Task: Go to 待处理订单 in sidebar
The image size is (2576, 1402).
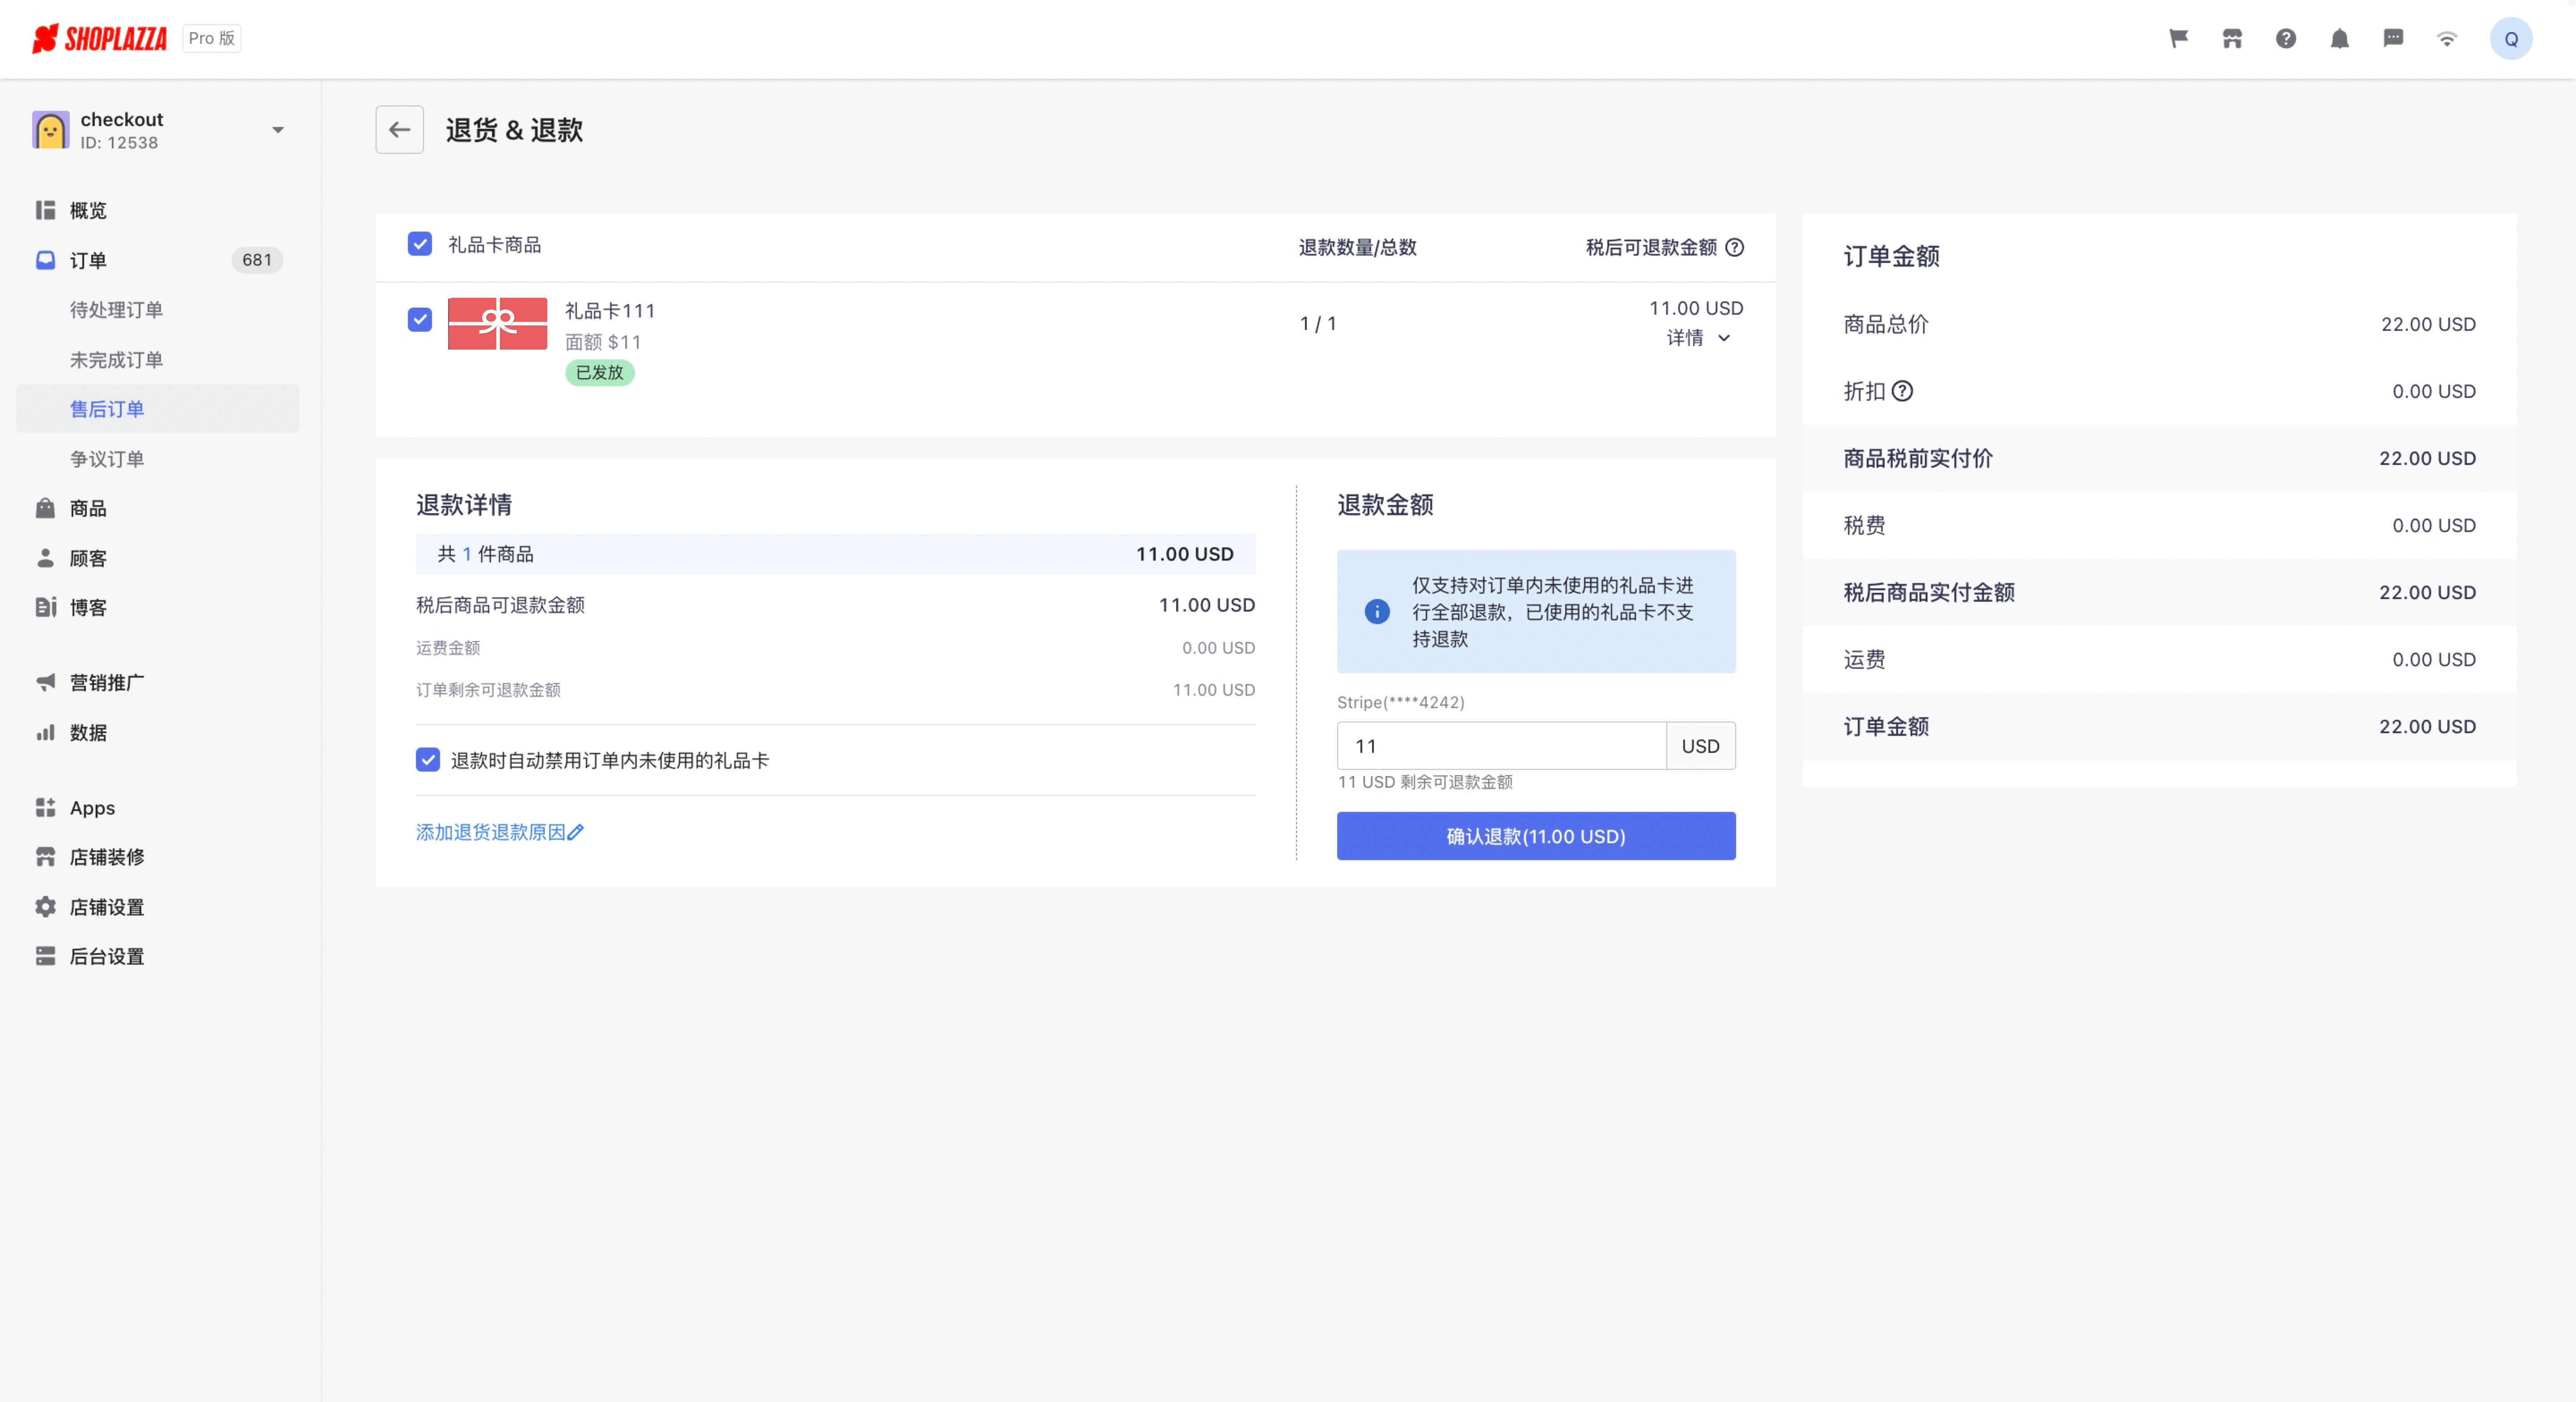Action: (116, 310)
